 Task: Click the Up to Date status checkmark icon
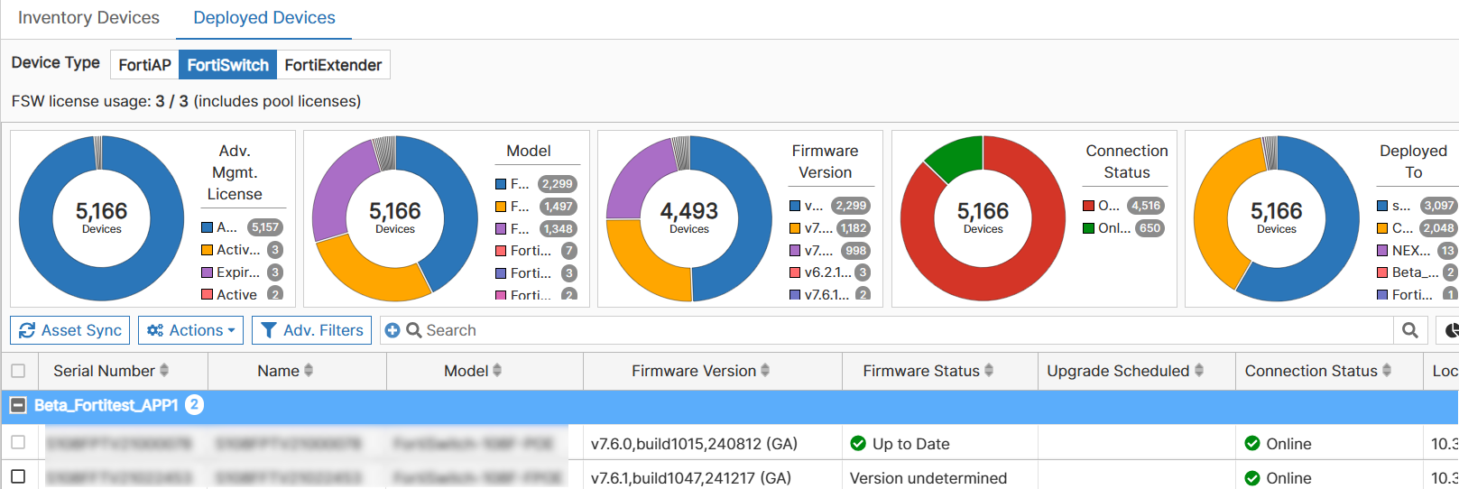pos(859,444)
